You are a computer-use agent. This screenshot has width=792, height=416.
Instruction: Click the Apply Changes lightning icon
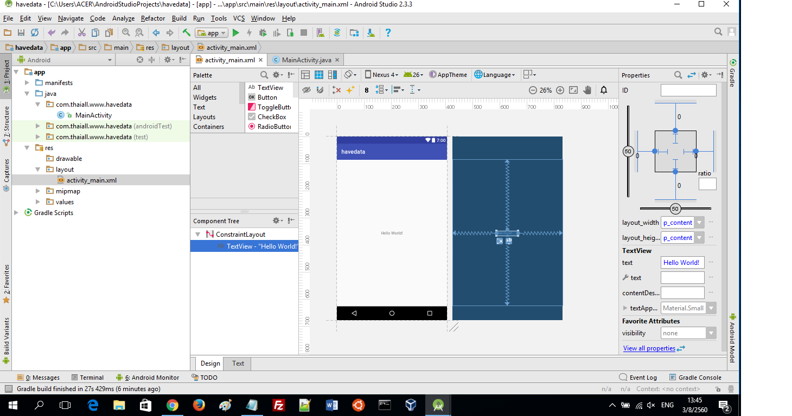pyautogui.click(x=249, y=32)
